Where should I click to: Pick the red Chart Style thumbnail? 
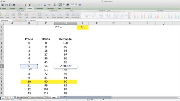point(157,15)
